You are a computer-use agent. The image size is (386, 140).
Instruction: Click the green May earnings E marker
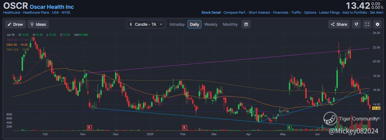[x=289, y=127]
